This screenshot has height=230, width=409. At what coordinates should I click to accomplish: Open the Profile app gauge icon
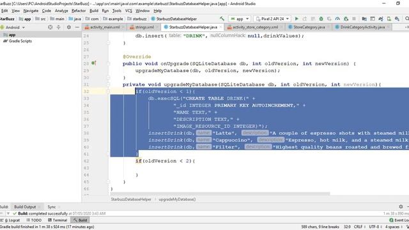337,19
